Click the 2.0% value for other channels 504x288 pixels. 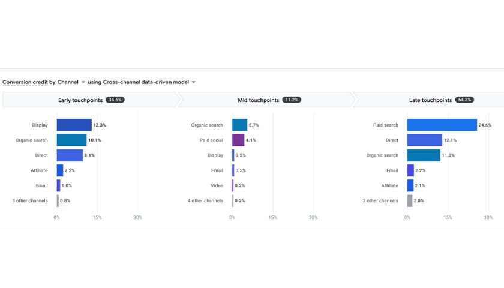(419, 200)
